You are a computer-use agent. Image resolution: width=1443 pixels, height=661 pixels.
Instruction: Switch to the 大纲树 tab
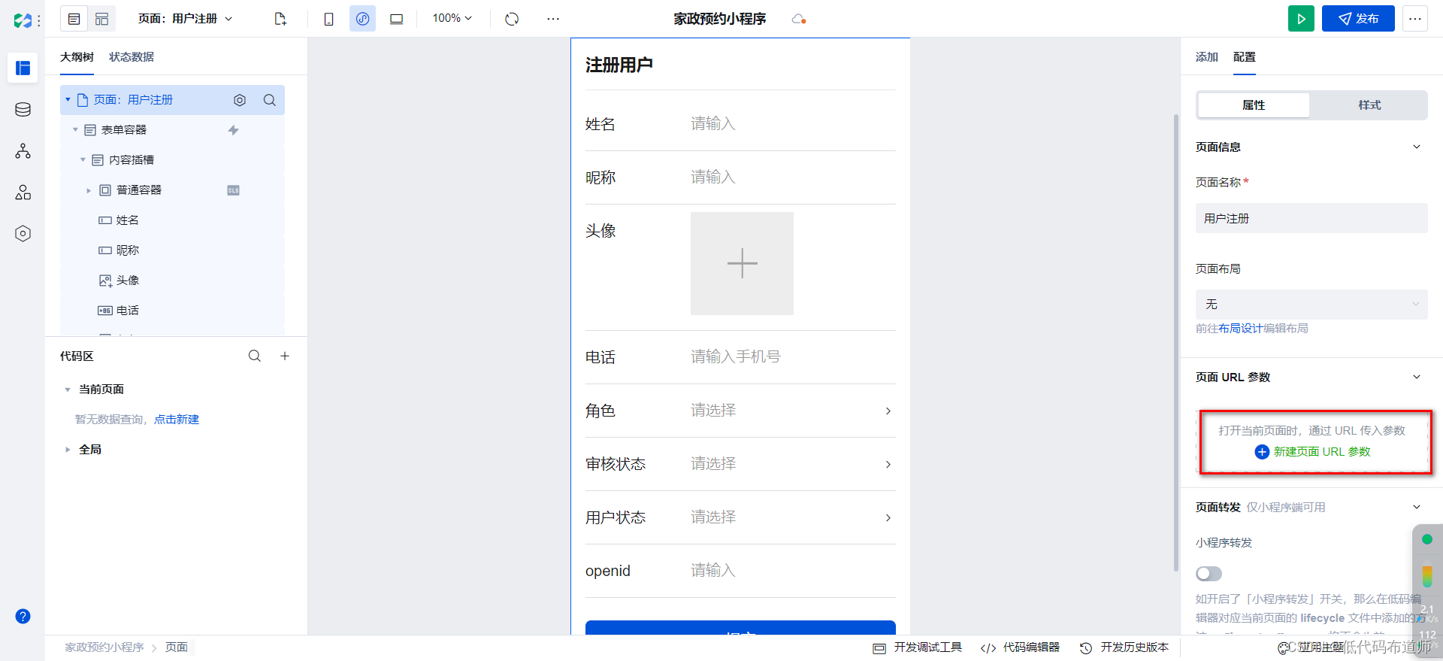77,57
